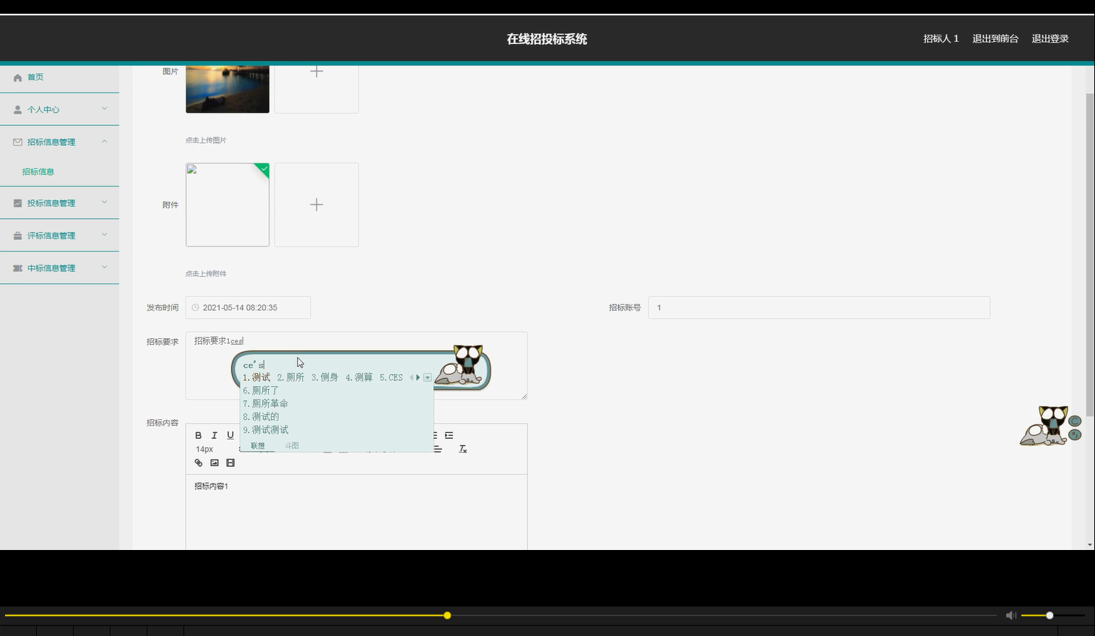Click the 个人中心 person icon
1095x636 pixels.
(18, 110)
